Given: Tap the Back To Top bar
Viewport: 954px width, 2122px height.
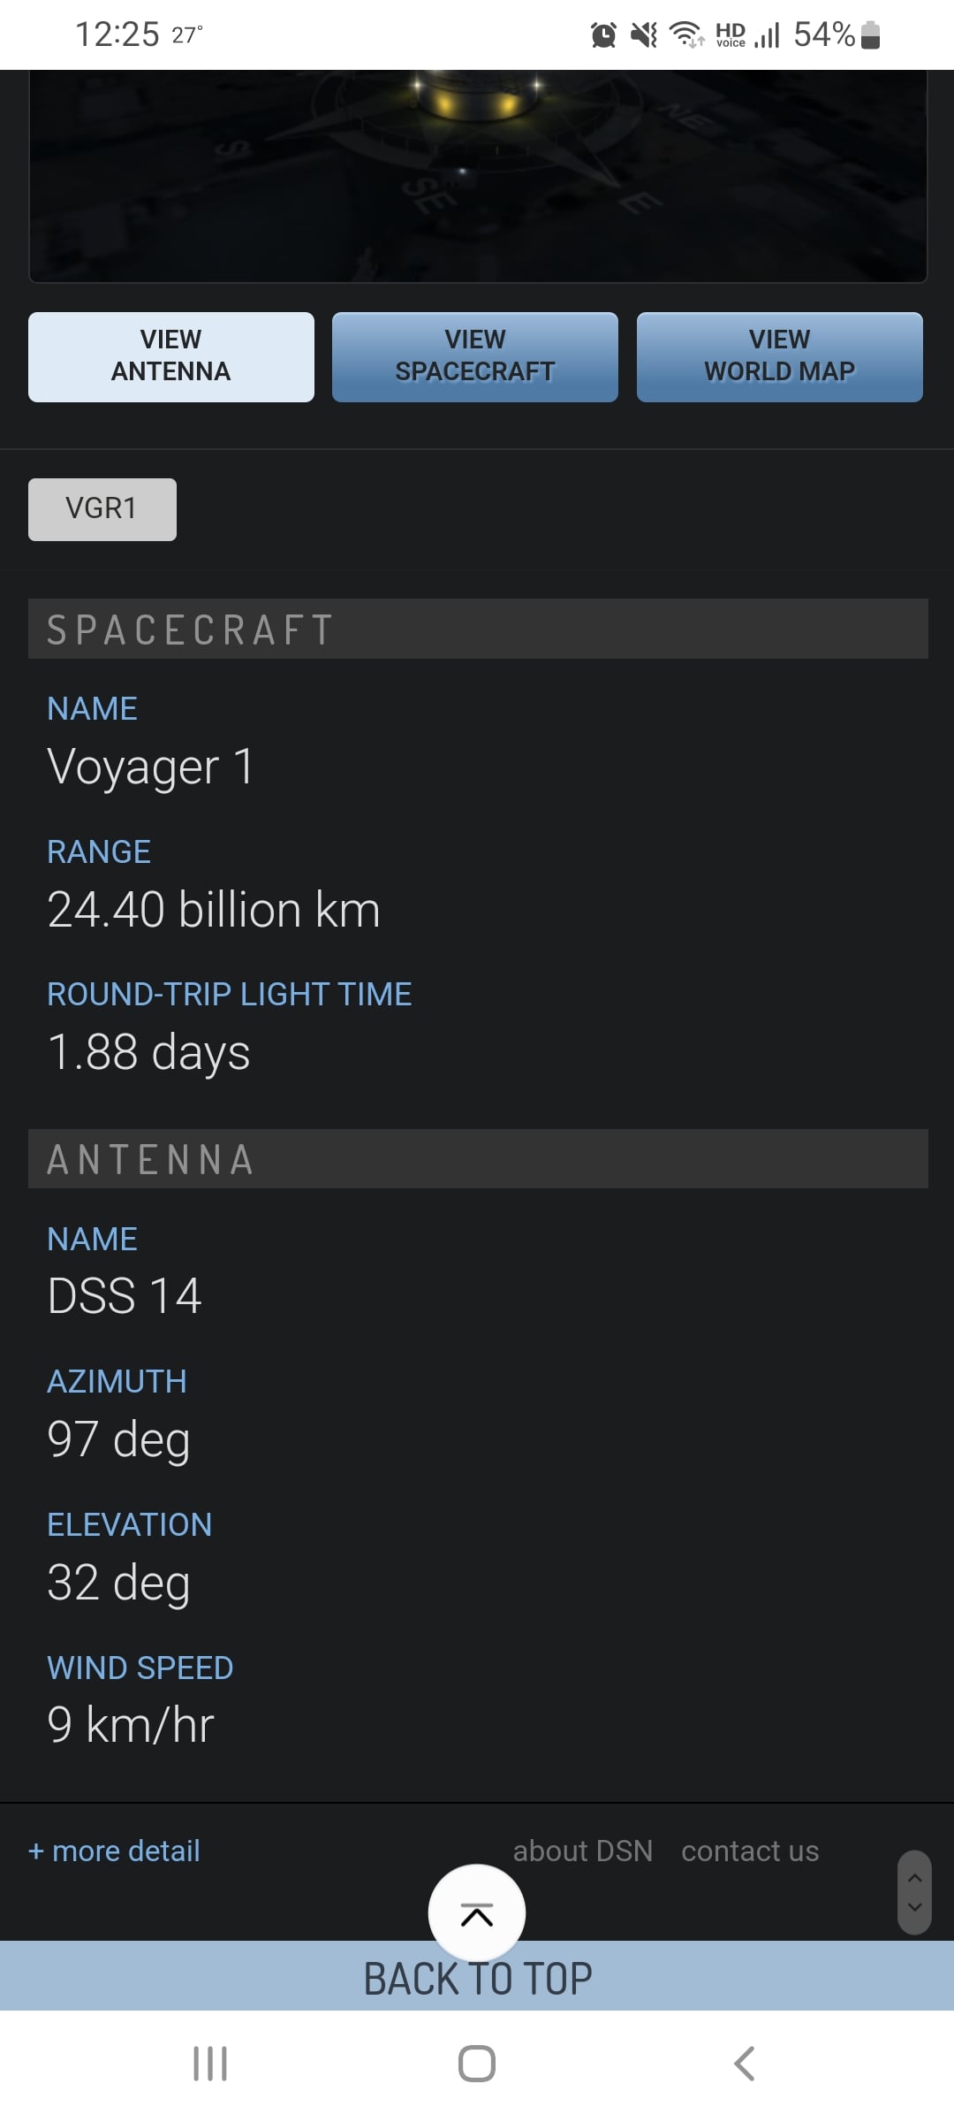Looking at the screenshot, I should 477,1977.
